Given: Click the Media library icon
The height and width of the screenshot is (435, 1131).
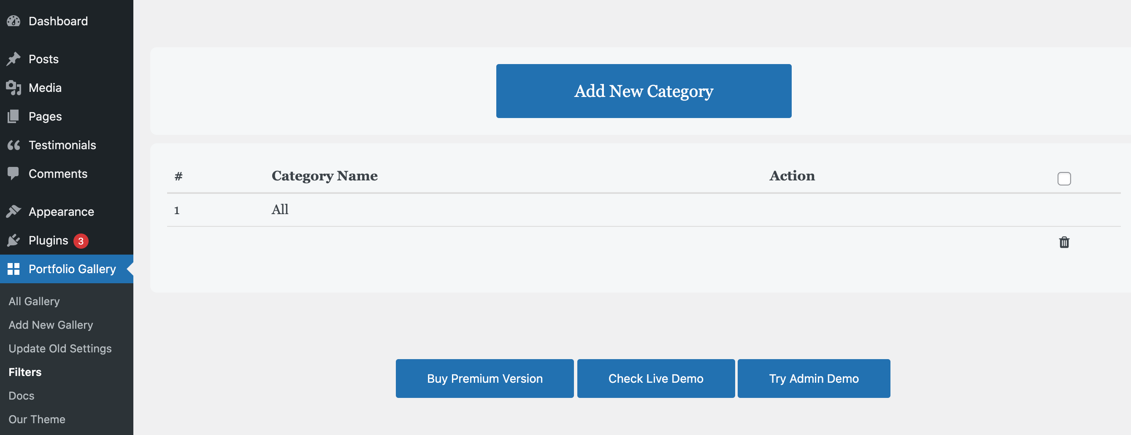Looking at the screenshot, I should (x=14, y=88).
